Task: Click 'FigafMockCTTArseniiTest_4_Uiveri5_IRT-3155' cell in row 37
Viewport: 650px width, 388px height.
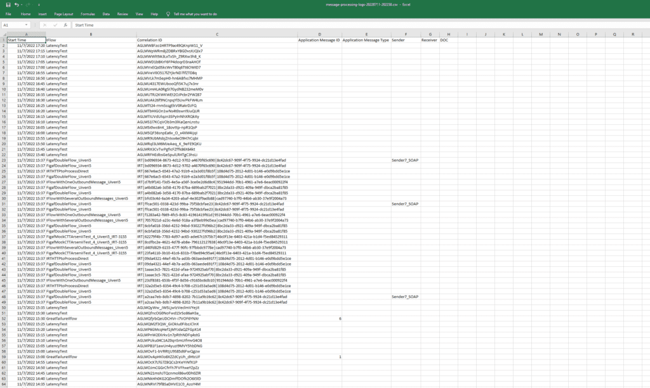Action: [x=91, y=237]
